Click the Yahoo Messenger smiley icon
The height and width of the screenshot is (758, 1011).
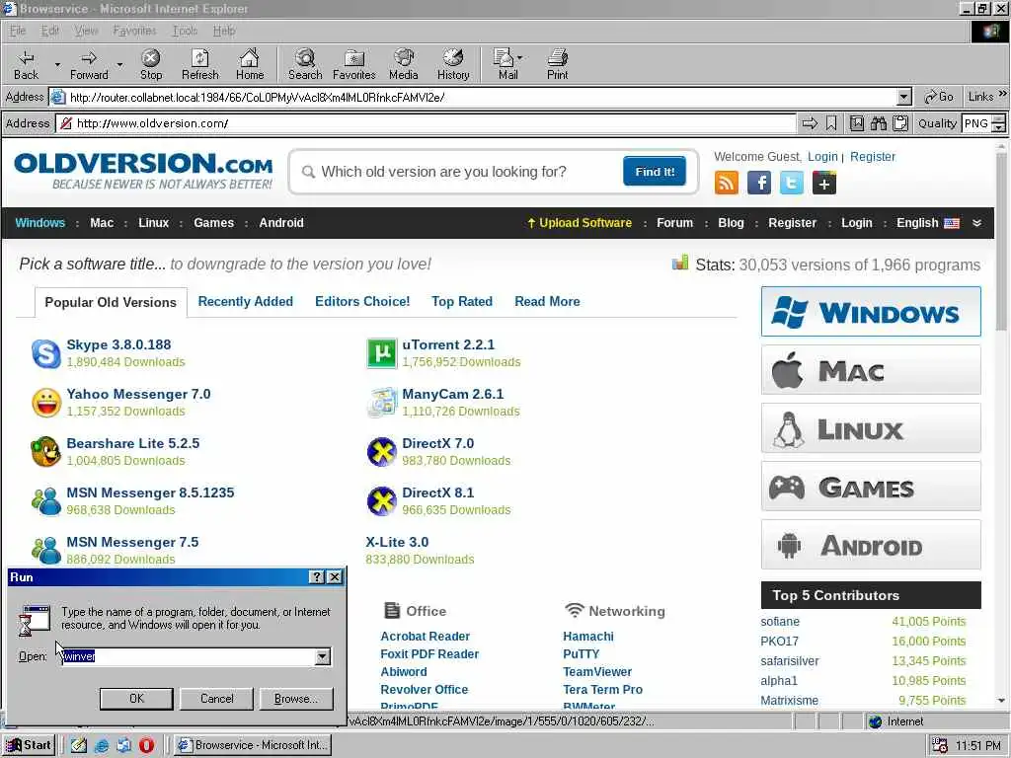(46, 403)
